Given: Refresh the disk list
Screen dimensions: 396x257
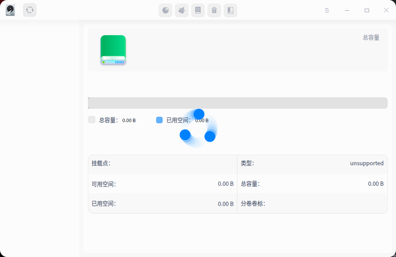Looking at the screenshot, I should coord(30,10).
